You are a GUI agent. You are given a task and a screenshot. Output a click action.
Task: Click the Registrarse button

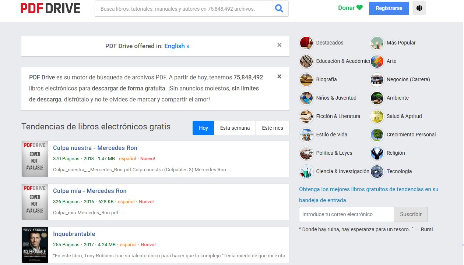click(x=389, y=8)
